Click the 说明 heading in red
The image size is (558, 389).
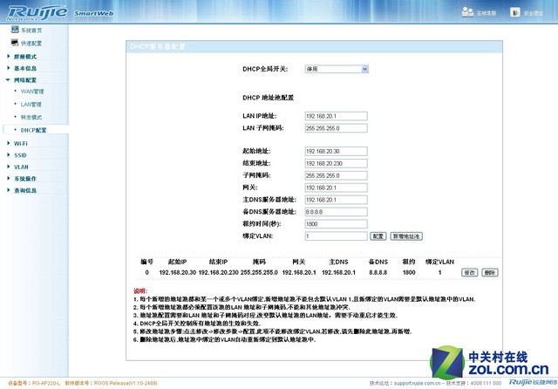tap(140, 290)
